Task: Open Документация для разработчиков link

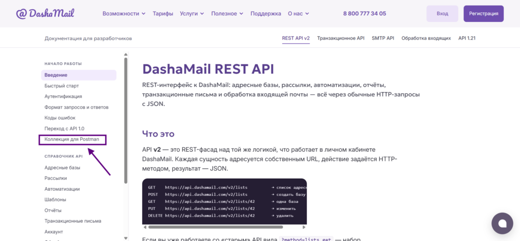Action: 88,39
